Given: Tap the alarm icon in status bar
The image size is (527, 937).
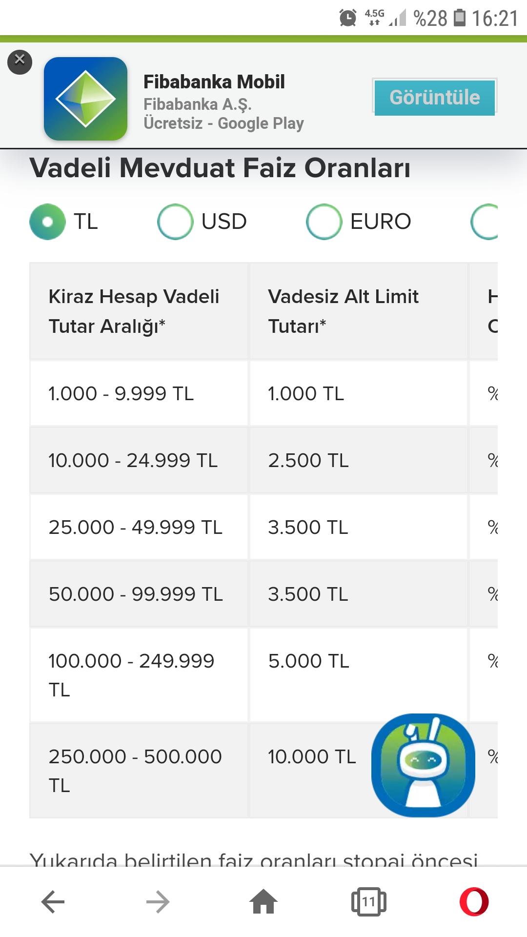Looking at the screenshot, I should point(347,19).
